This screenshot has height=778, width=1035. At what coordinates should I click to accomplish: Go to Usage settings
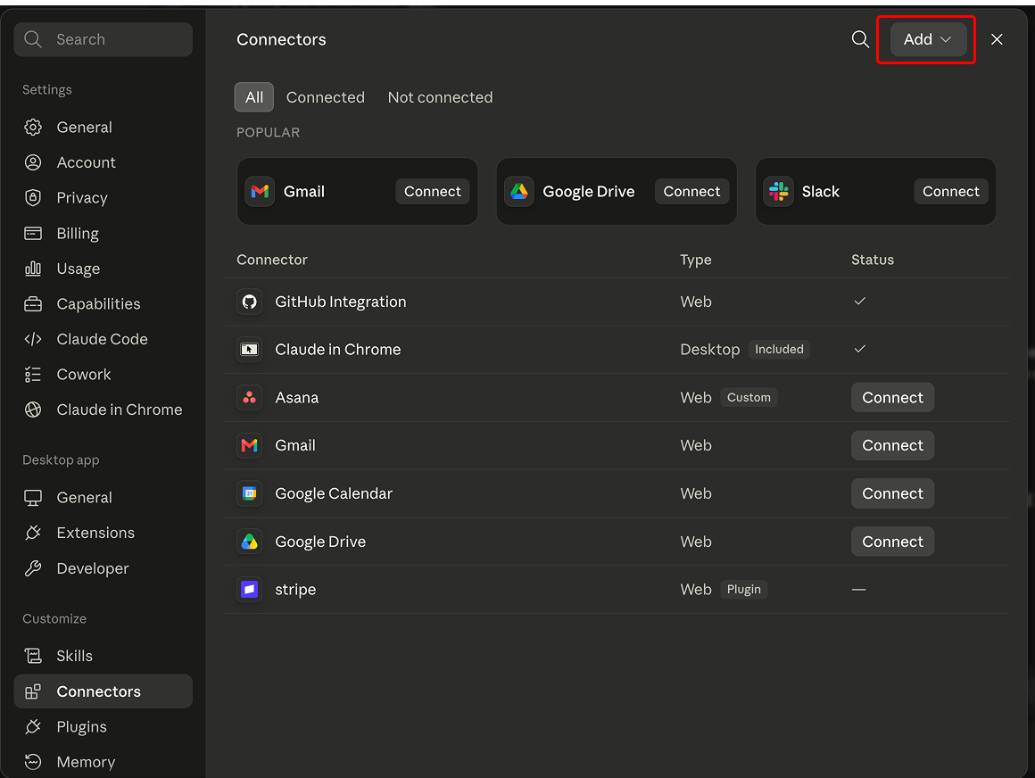coord(103,269)
